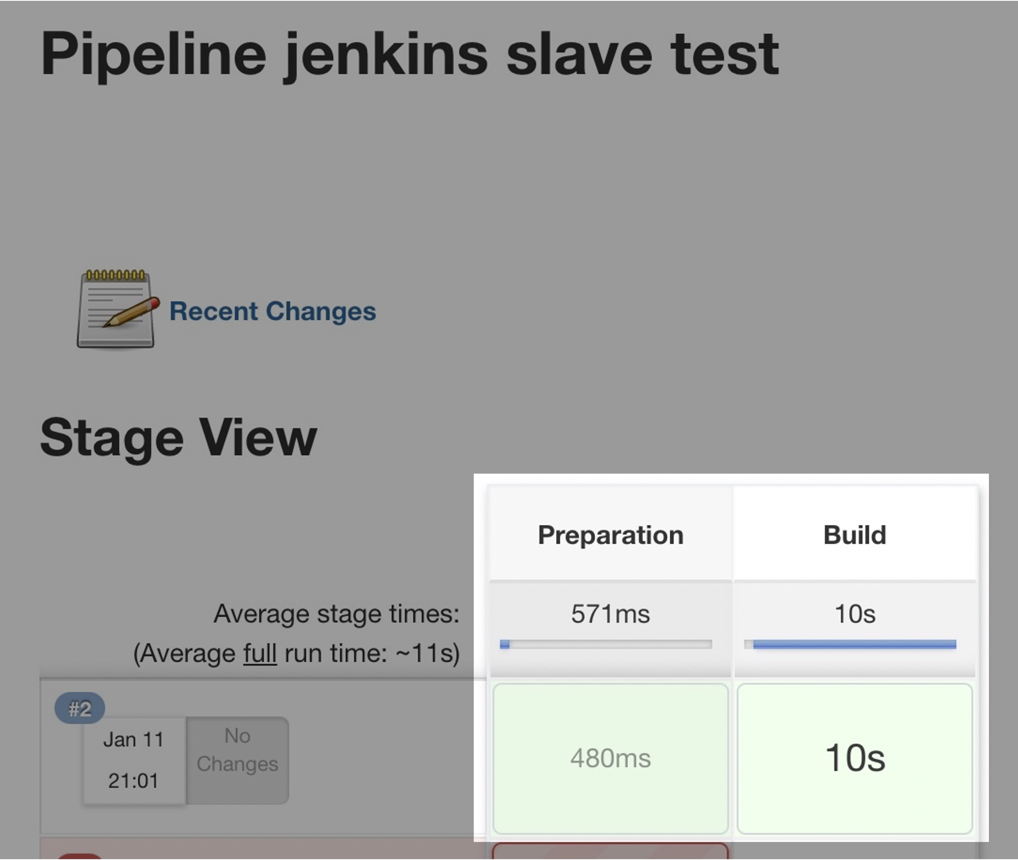
Task: Select the Preparation stage column header
Action: [x=610, y=535]
